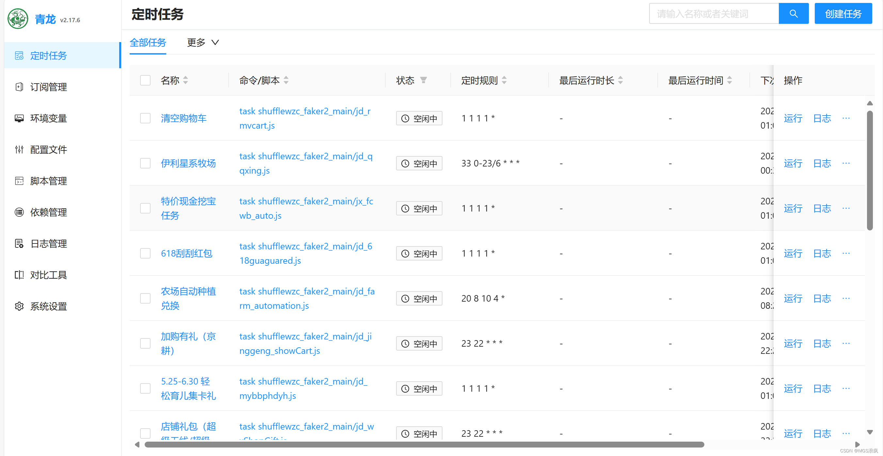Tick the select-all header checkbox

[145, 80]
